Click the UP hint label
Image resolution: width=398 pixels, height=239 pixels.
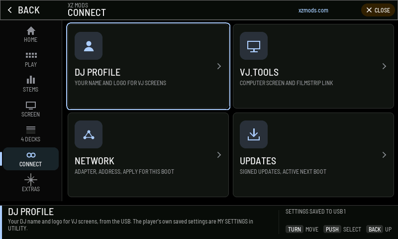point(389,230)
